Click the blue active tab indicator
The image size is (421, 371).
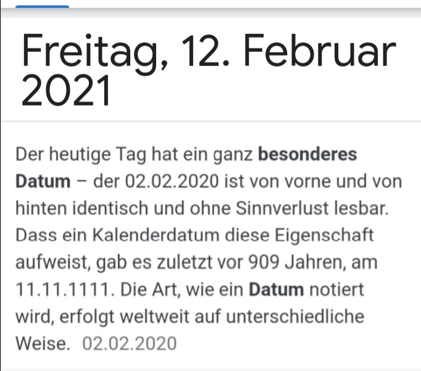click(x=42, y=6)
